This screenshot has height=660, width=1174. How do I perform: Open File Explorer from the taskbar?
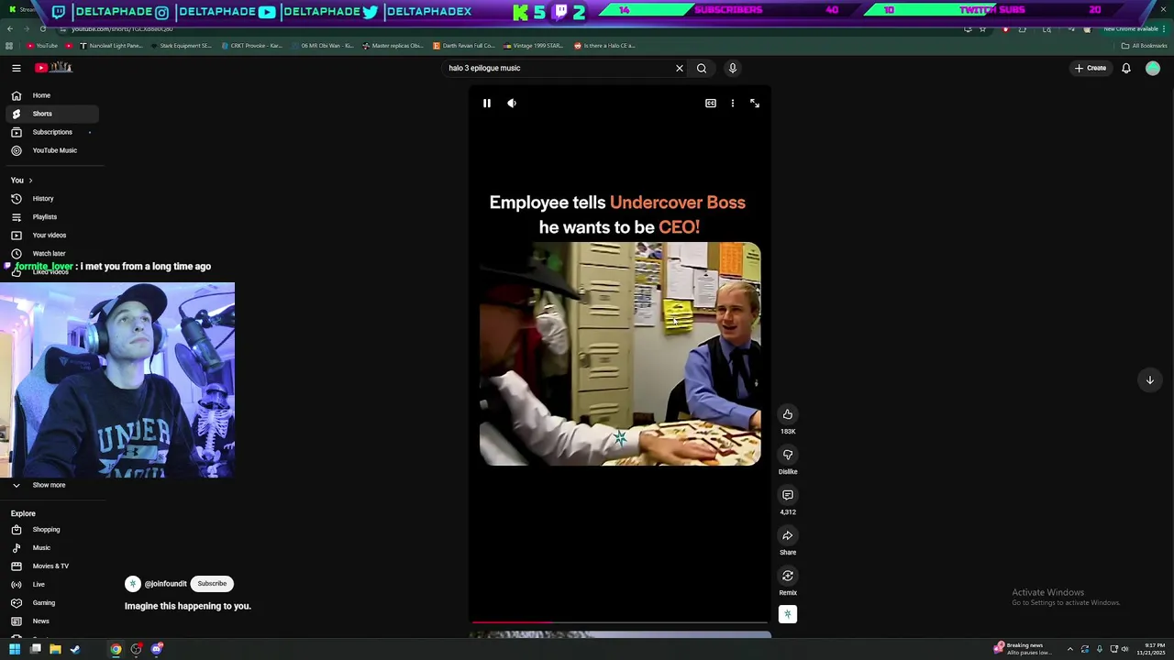click(55, 649)
